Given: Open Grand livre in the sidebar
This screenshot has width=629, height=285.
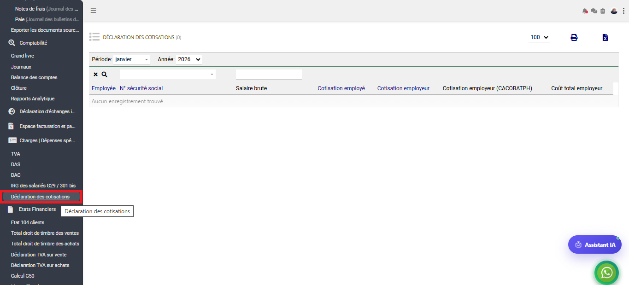Looking at the screenshot, I should pyautogui.click(x=23, y=56).
